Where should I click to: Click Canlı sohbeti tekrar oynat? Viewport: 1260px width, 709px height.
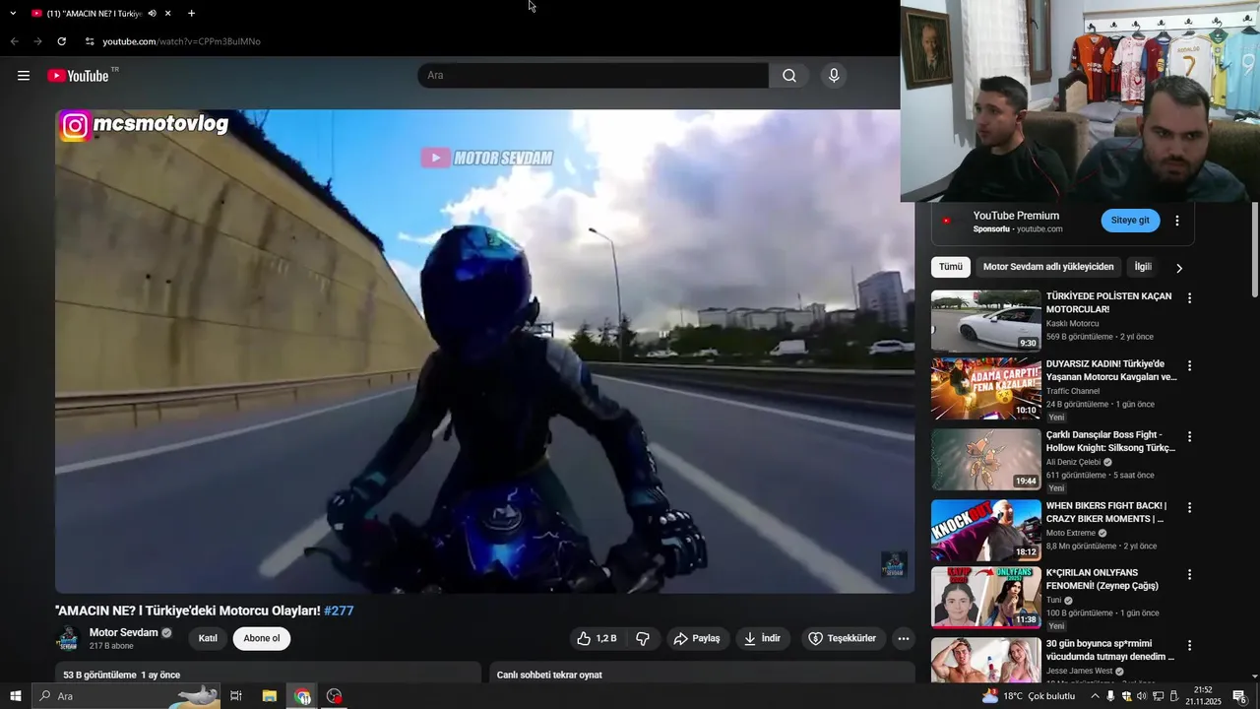click(549, 675)
